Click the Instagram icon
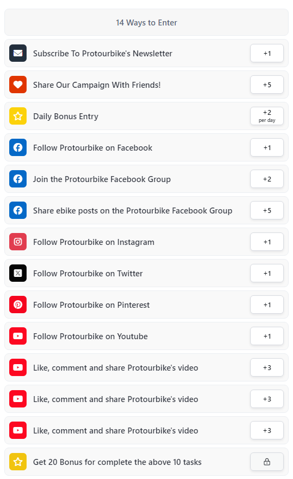This screenshot has width=293, height=479. tap(18, 242)
